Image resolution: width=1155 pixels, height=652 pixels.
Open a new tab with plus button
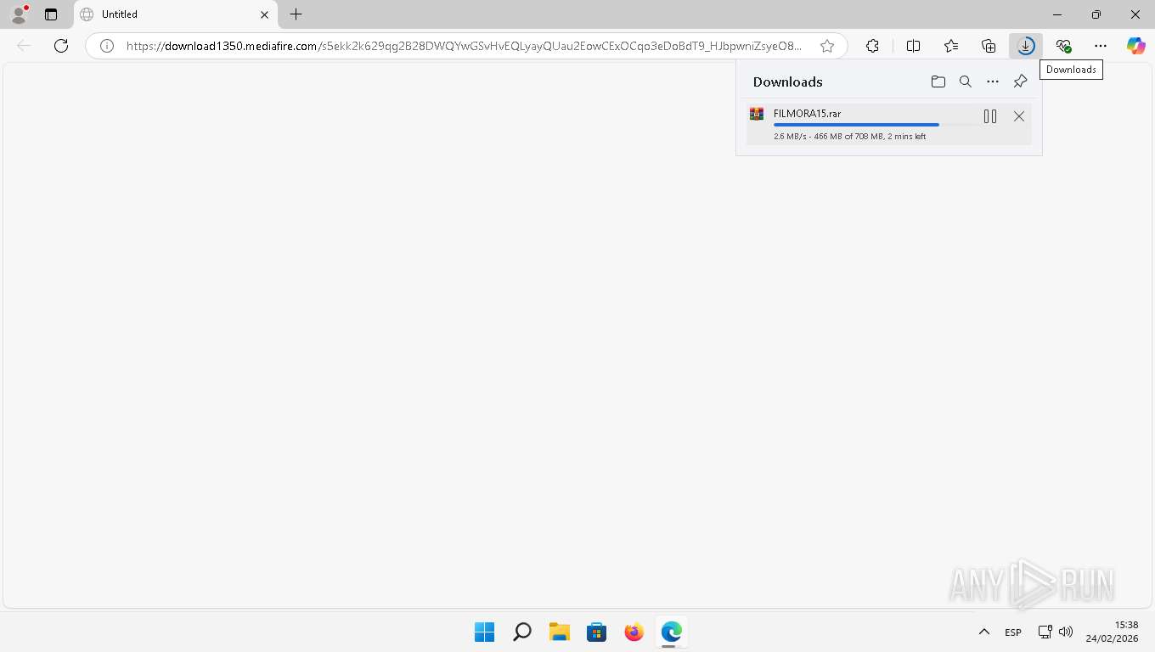[x=296, y=14]
